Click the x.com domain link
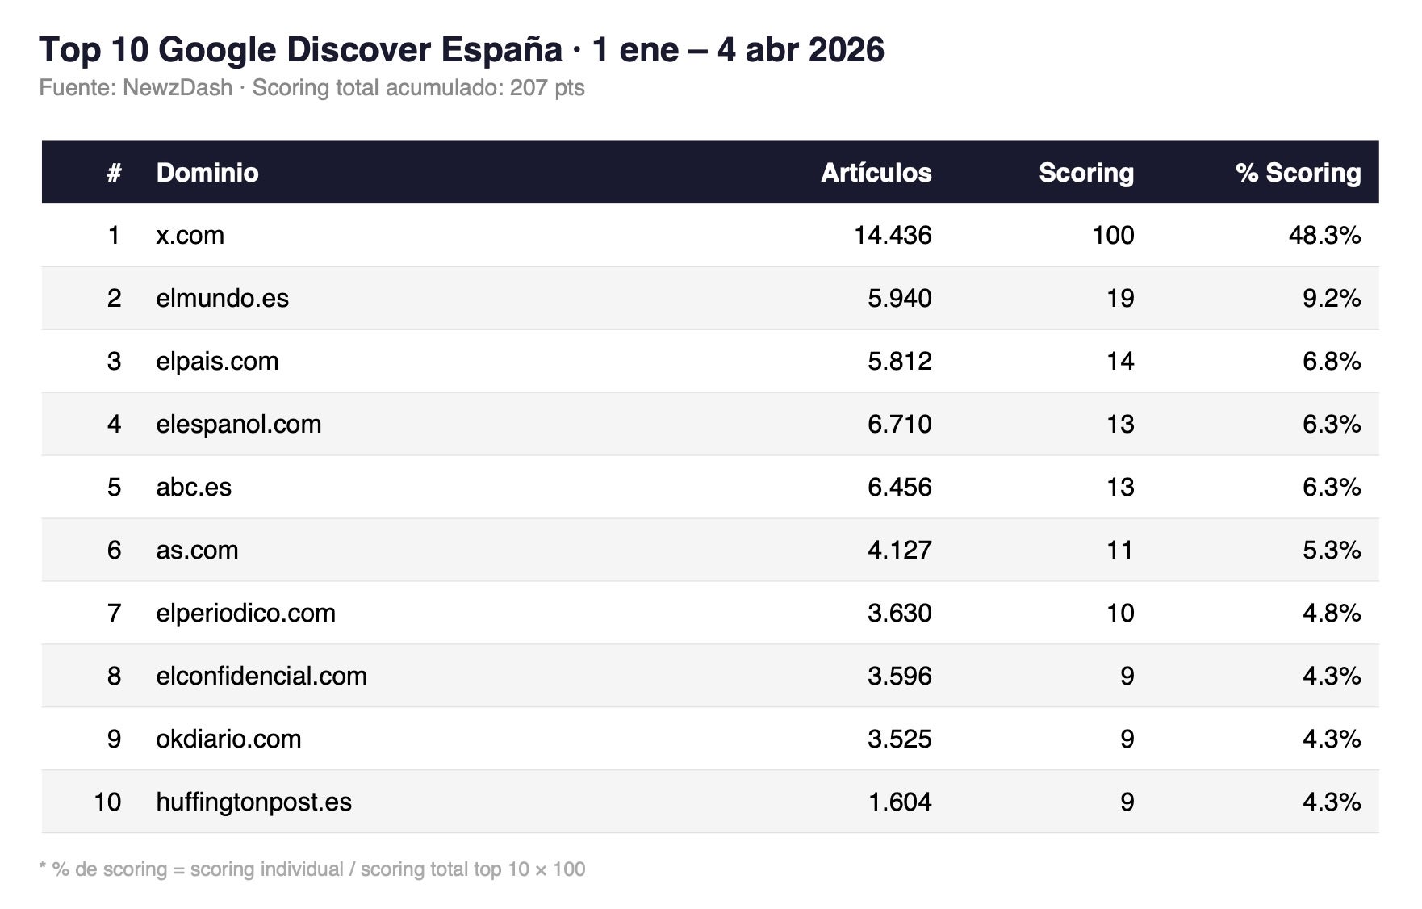Viewport: 1422px width, 909px height. [x=193, y=235]
